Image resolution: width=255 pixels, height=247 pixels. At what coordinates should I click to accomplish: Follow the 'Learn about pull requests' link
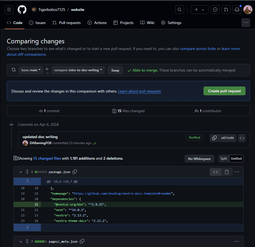pyautogui.click(x=139, y=91)
